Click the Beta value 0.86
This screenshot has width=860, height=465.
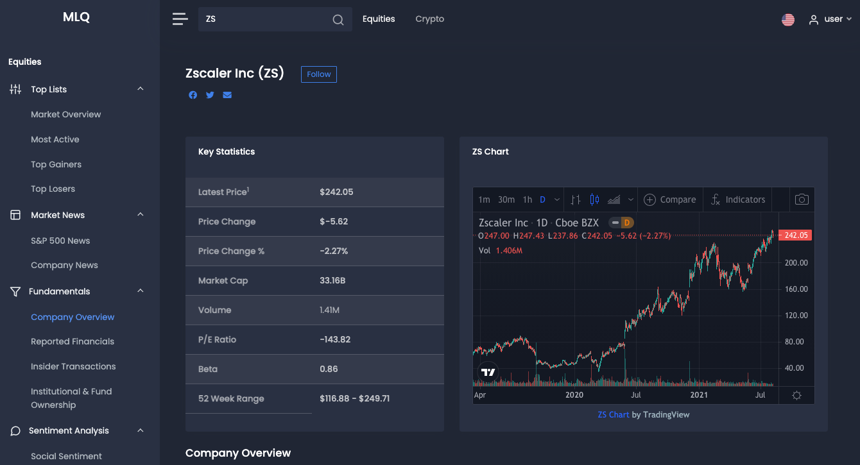pyautogui.click(x=329, y=369)
